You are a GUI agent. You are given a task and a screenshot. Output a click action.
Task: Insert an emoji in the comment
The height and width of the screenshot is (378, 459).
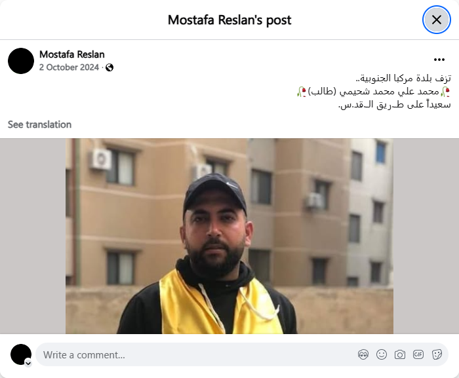pos(382,354)
